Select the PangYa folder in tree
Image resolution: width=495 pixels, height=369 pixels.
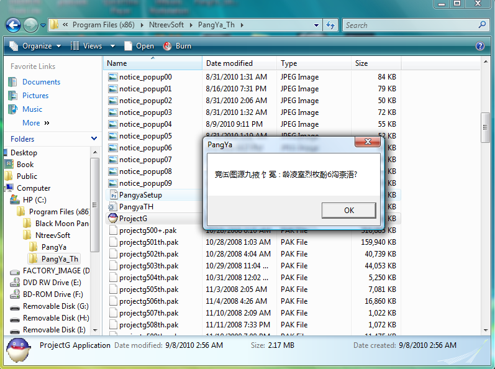coord(53,247)
